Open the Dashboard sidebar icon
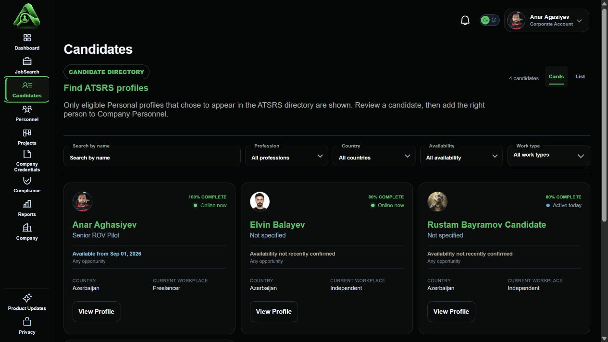This screenshot has height=342, width=608. pos(27,38)
